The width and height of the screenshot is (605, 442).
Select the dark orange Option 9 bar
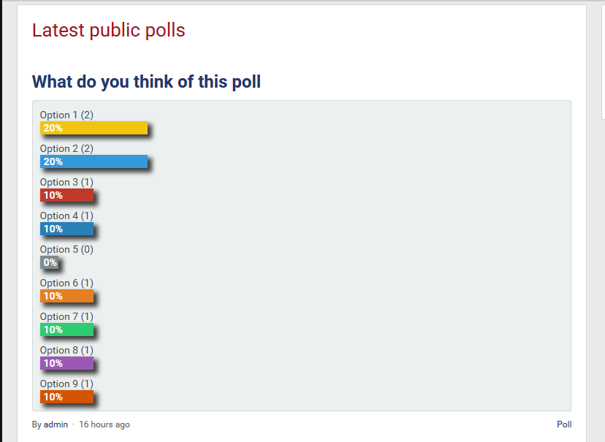tap(66, 397)
